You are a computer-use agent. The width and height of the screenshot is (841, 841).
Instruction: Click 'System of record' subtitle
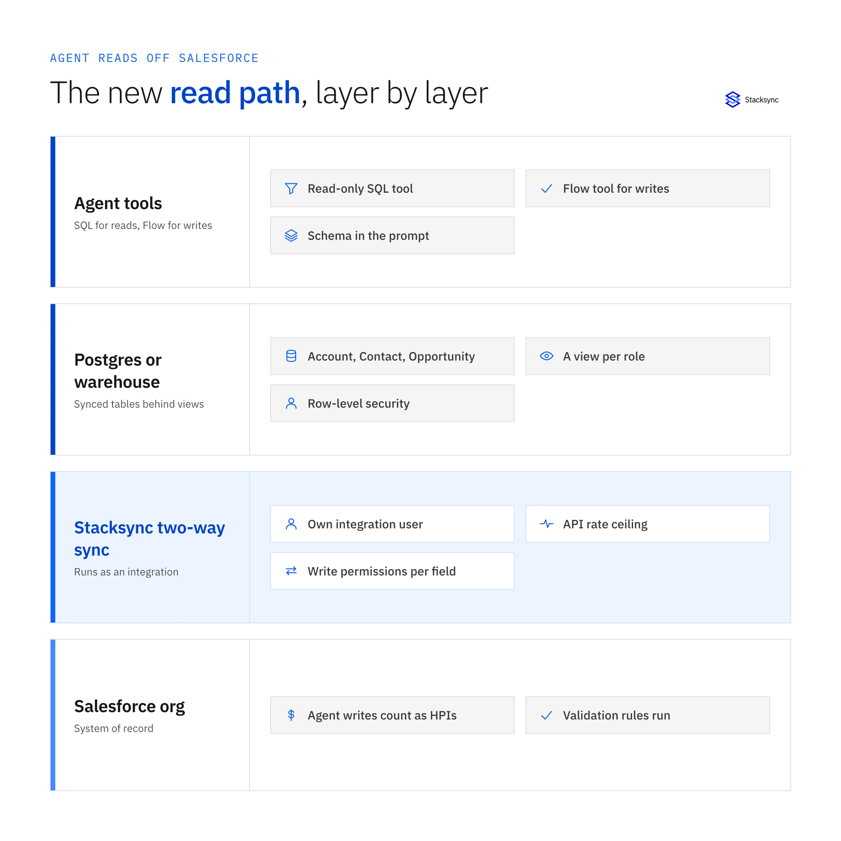click(114, 728)
